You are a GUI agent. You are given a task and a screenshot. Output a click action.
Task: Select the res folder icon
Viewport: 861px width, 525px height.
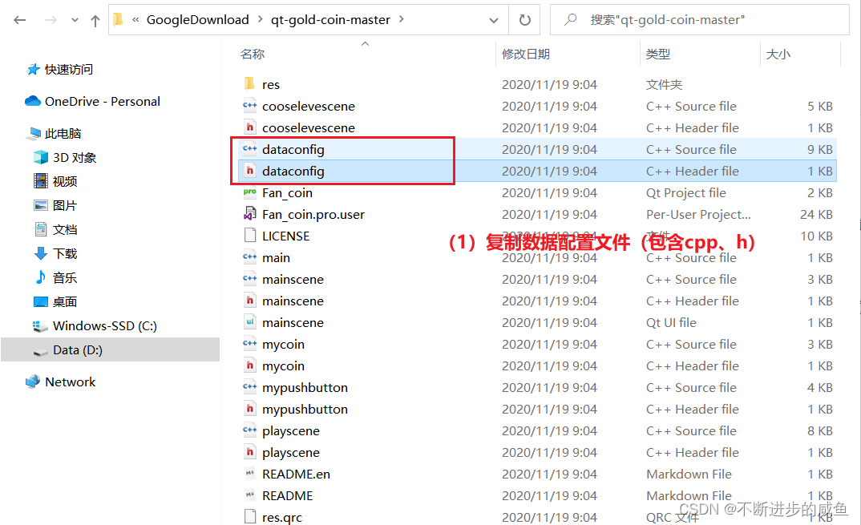point(249,83)
